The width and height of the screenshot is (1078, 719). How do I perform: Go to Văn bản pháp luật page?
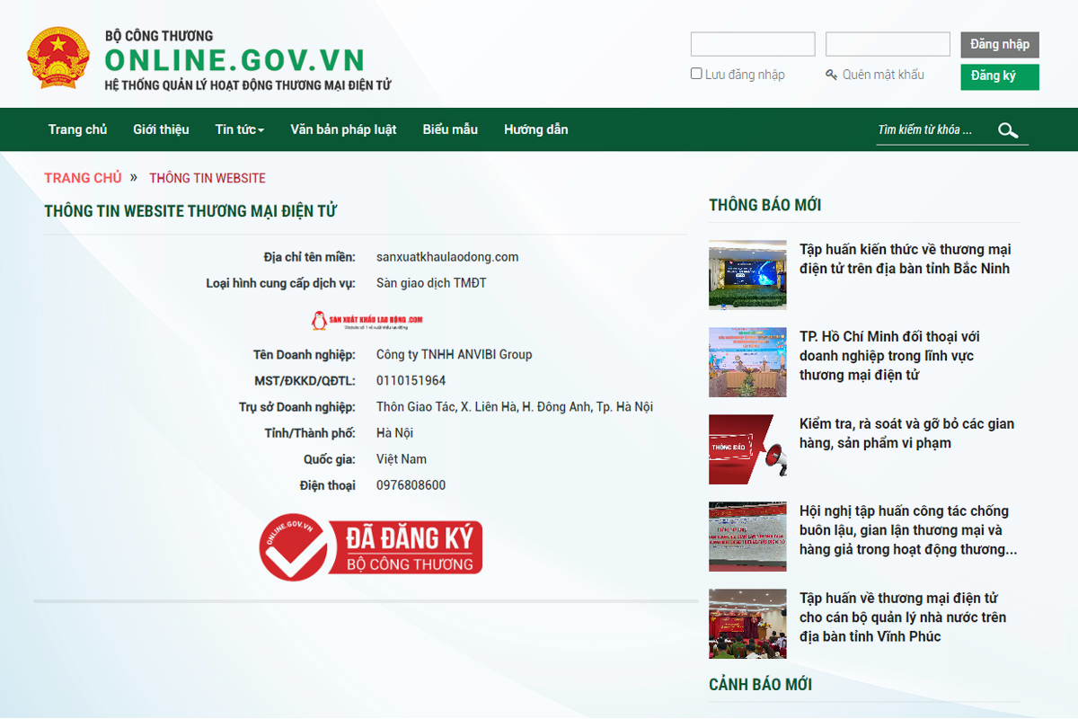coord(343,129)
